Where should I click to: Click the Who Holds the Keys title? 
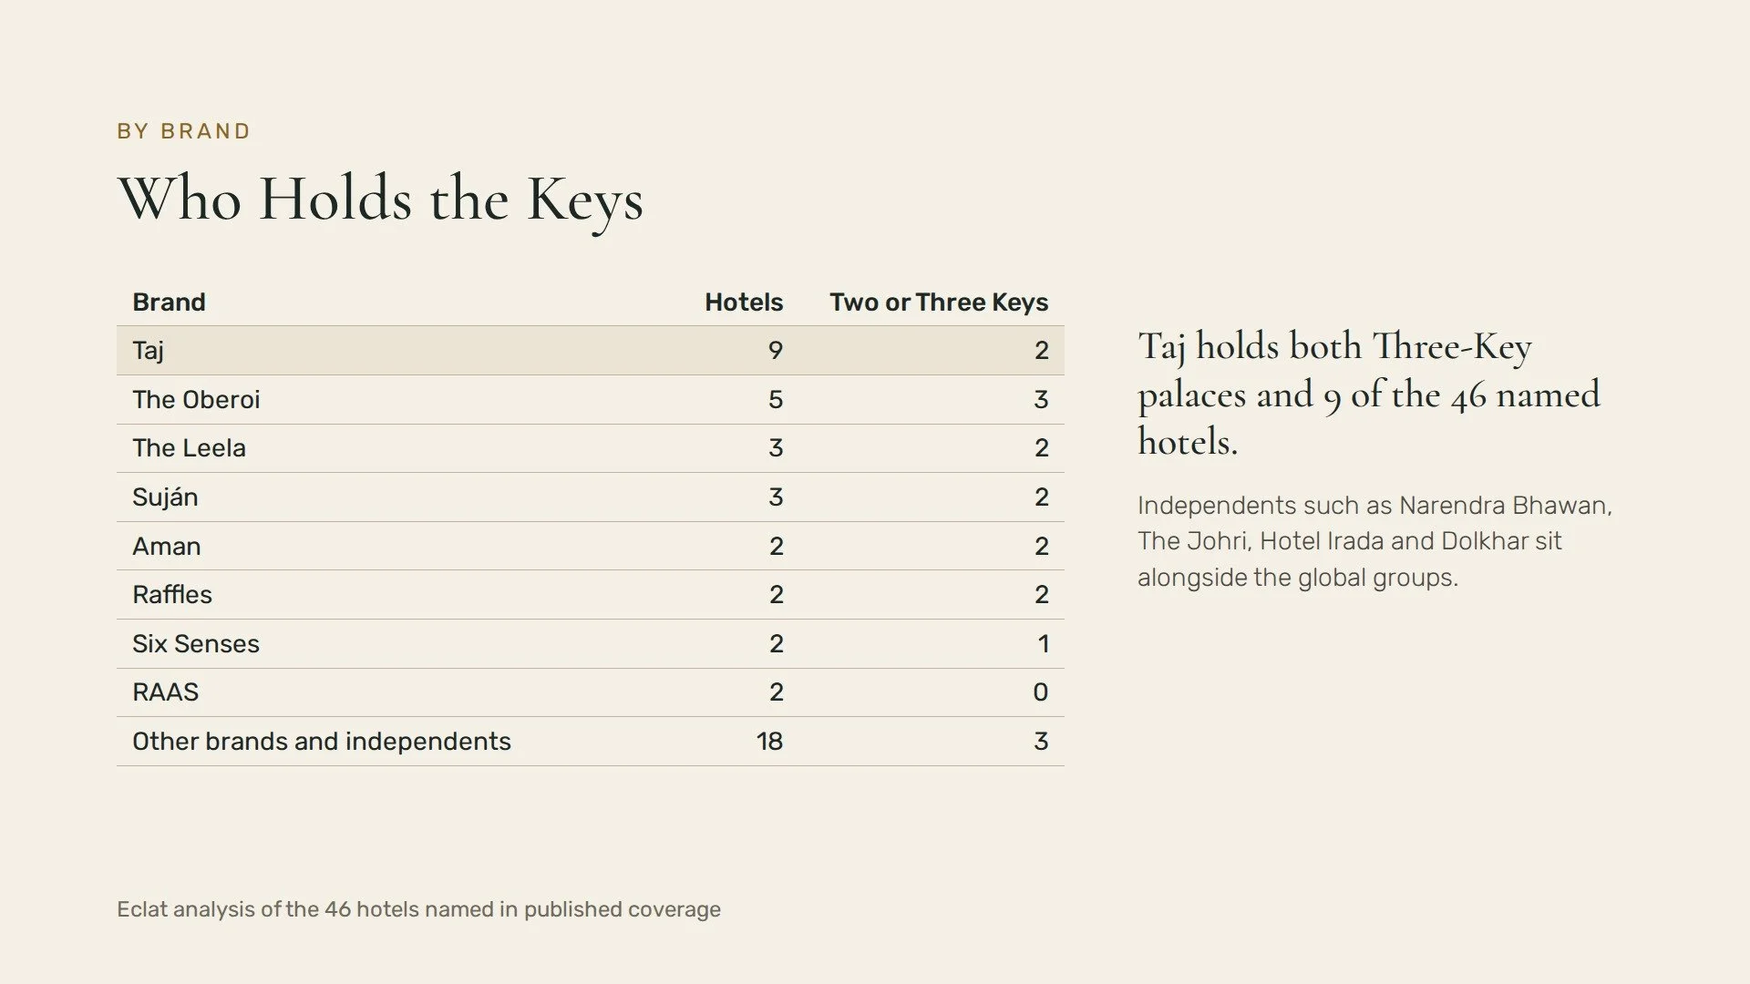tap(381, 200)
